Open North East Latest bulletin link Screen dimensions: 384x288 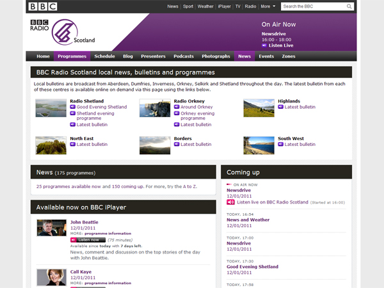click(x=92, y=144)
